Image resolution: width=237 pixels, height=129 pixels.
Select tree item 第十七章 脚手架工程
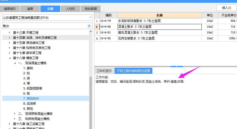pyautogui.click(x=27, y=53)
